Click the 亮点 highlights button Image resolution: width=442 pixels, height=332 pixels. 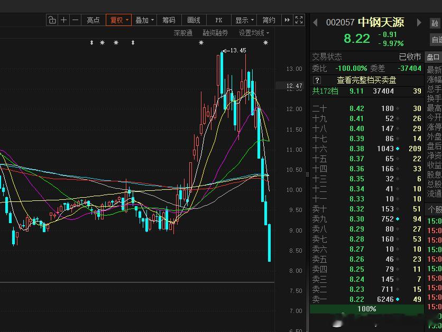click(93, 20)
